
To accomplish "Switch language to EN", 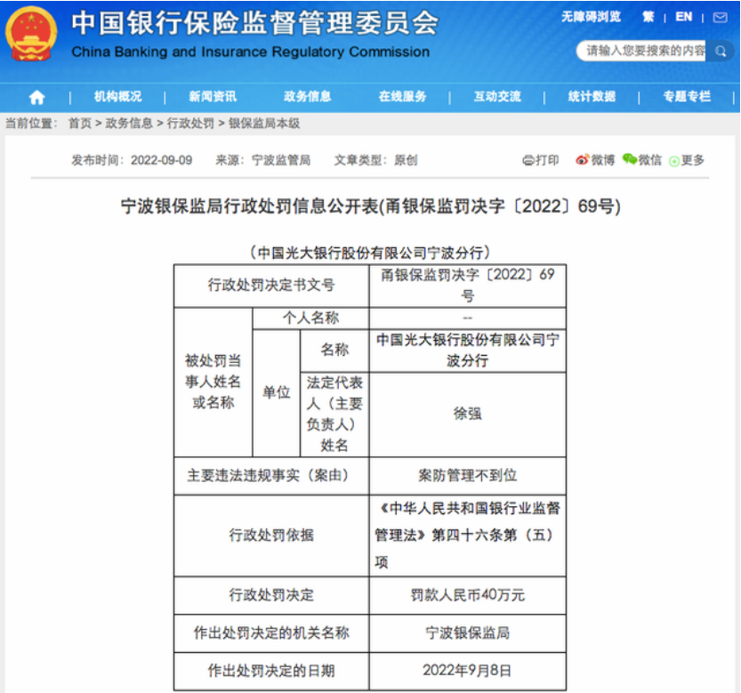I will click(x=683, y=17).
